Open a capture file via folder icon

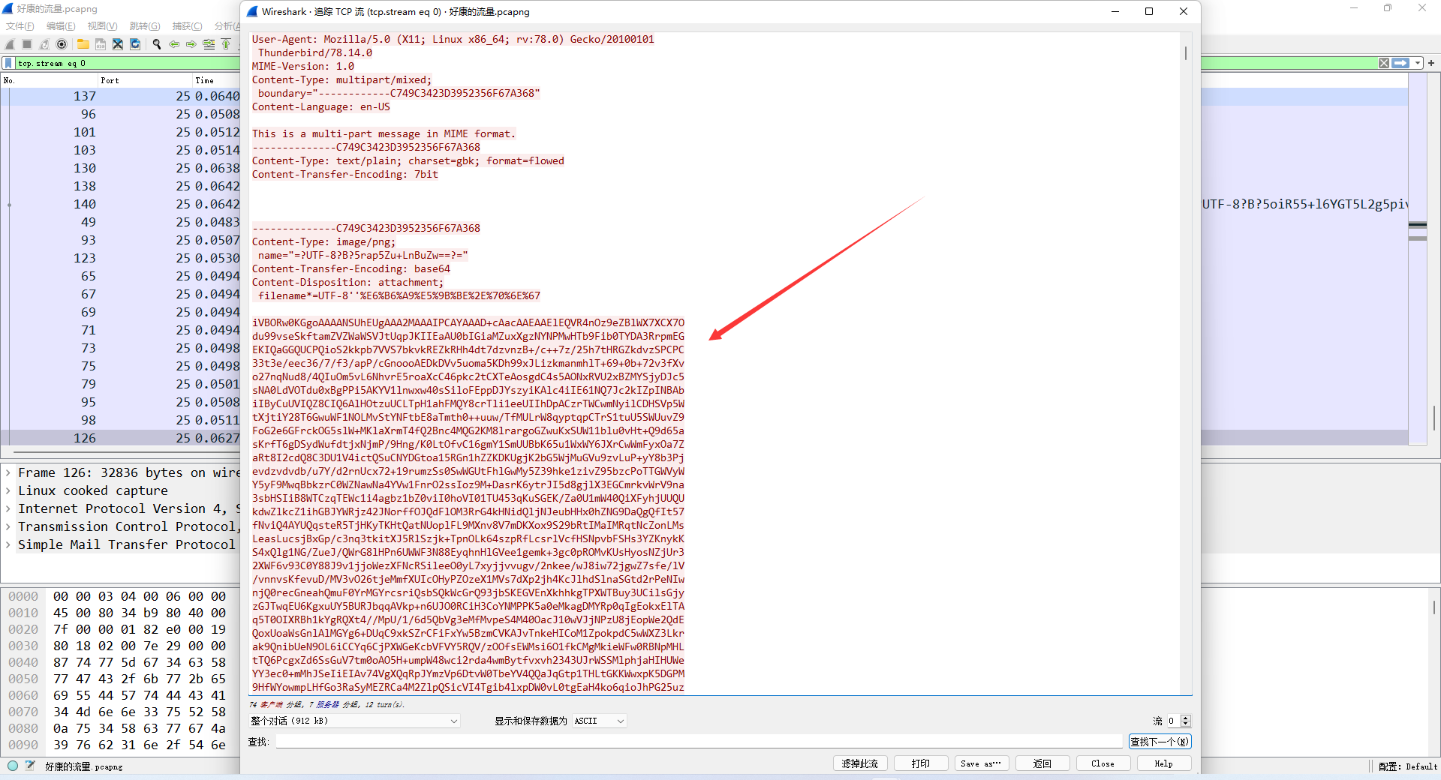click(83, 44)
